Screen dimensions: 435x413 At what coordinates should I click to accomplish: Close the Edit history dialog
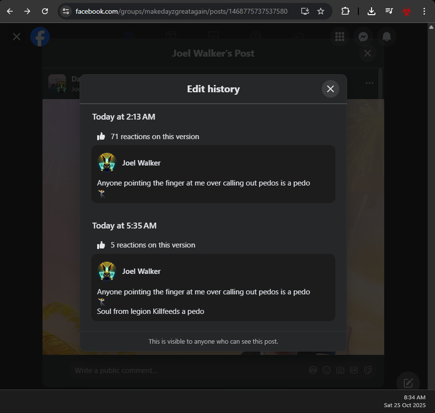330,89
